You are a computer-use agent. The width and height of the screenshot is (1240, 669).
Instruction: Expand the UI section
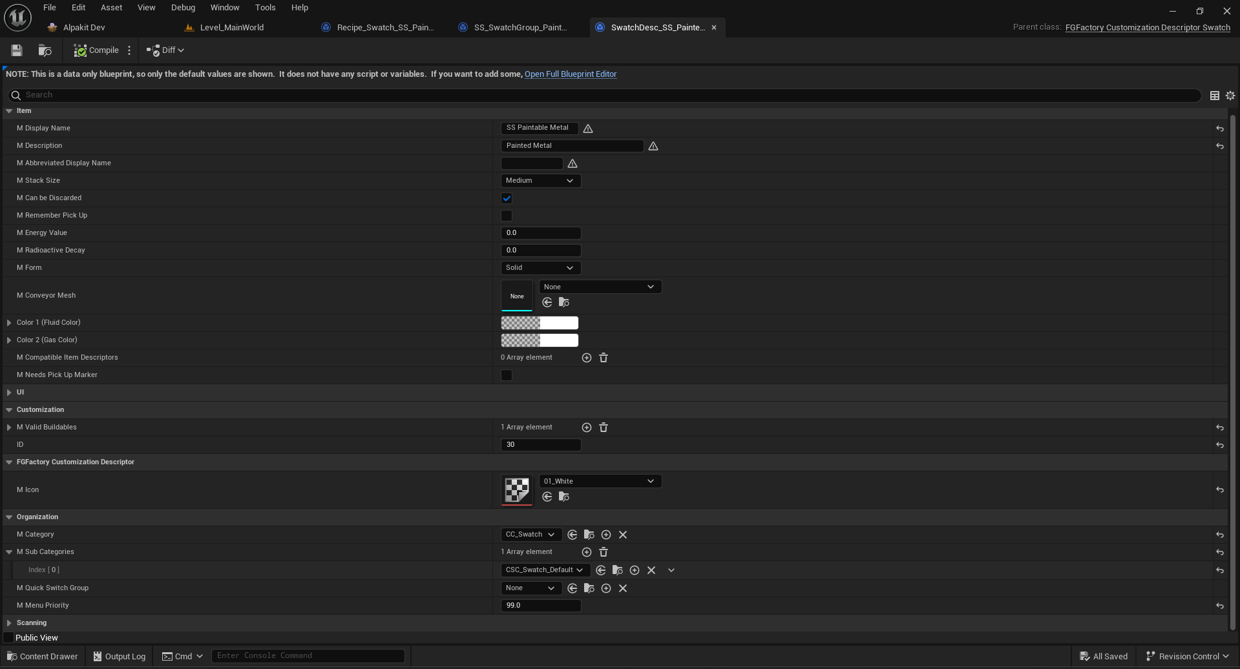click(x=9, y=393)
